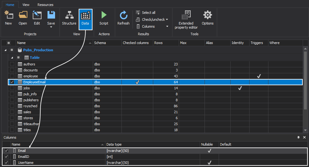Click the Edit project icon
309x167 pixels.
(37, 18)
